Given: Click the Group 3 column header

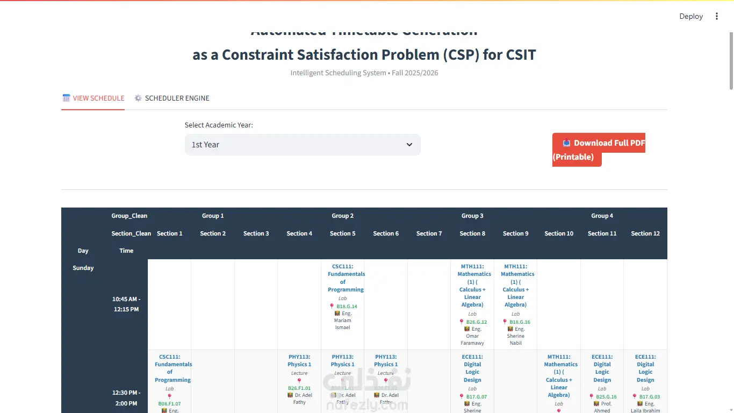Looking at the screenshot, I should coord(472,216).
